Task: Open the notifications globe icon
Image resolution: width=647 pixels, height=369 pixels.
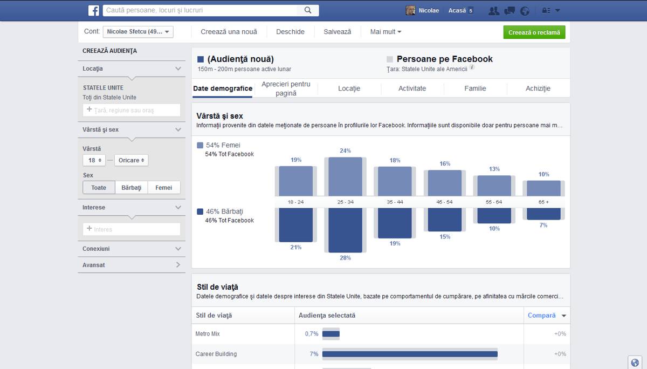Action: 525,11
